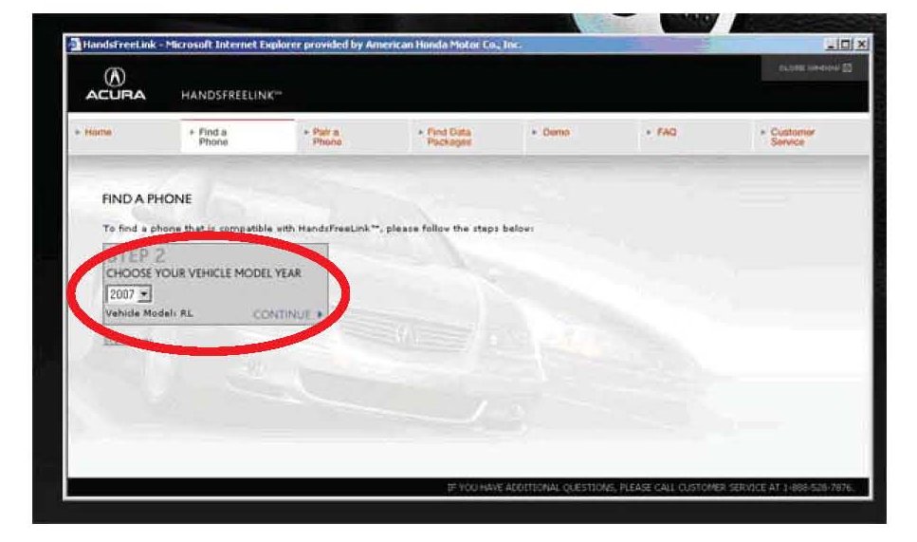917x542 pixels.
Task: Maximize the Internet Explorer window
Action: pyautogui.click(x=845, y=45)
